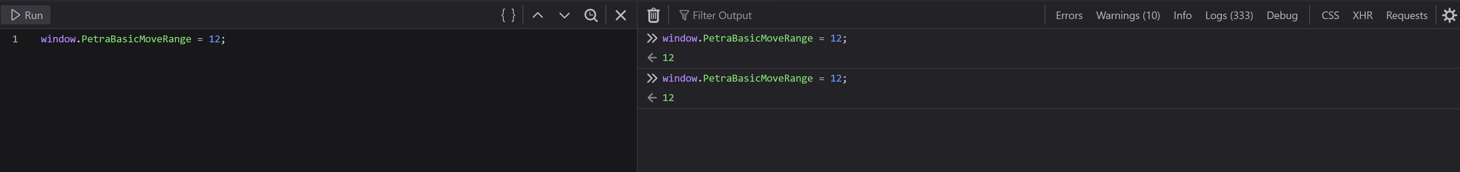Viewport: 1460px width, 172px height.
Task: Enable Requests message filter
Action: click(x=1406, y=15)
